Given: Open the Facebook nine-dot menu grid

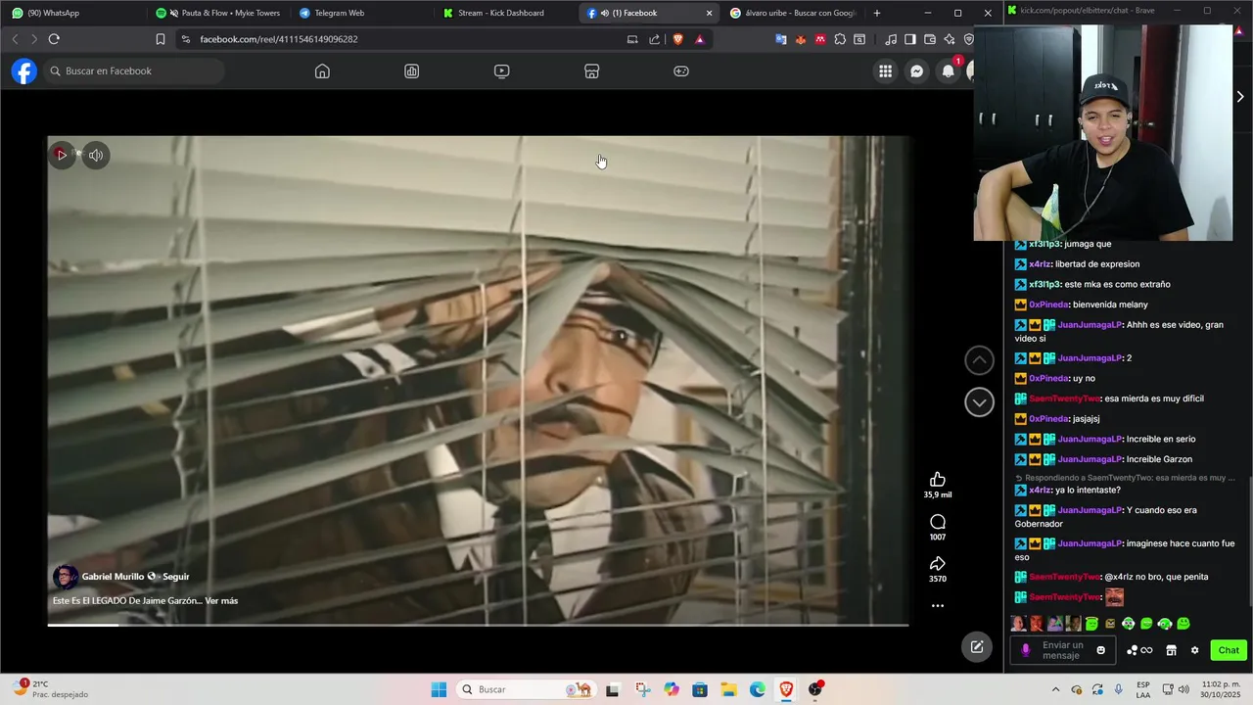Looking at the screenshot, I should click(885, 71).
